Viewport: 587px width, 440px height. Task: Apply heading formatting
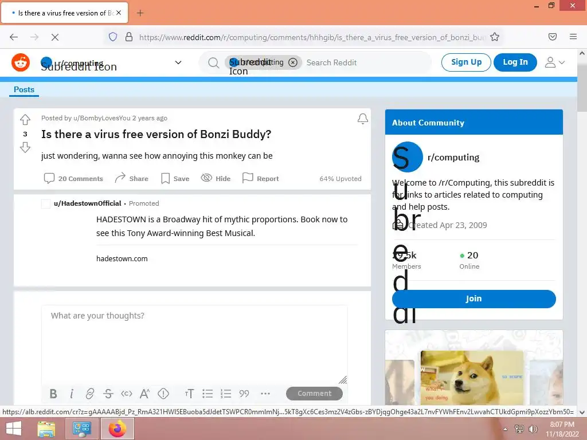click(x=189, y=394)
